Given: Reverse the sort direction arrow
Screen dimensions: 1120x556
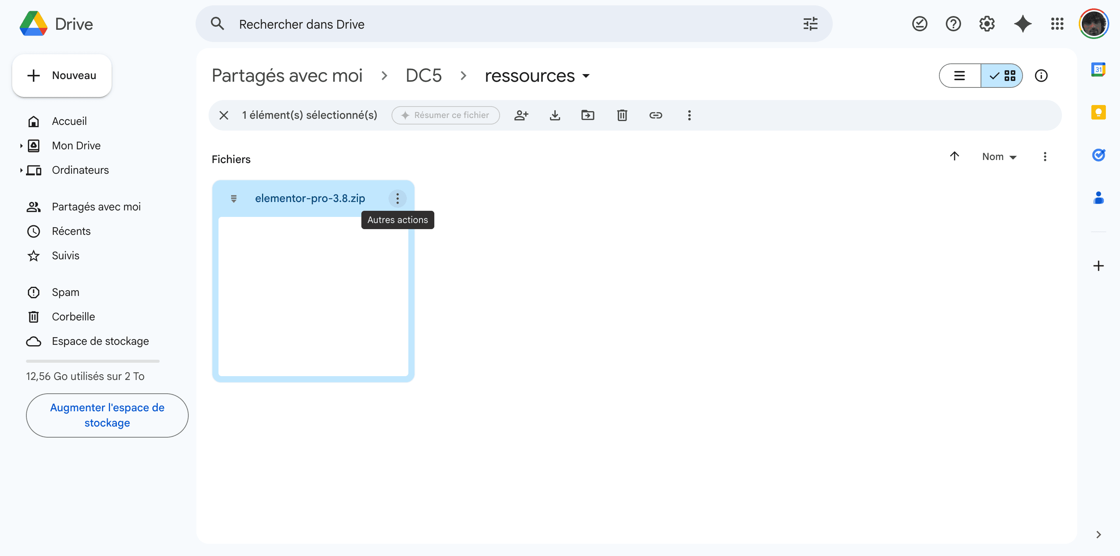Looking at the screenshot, I should pos(954,156).
